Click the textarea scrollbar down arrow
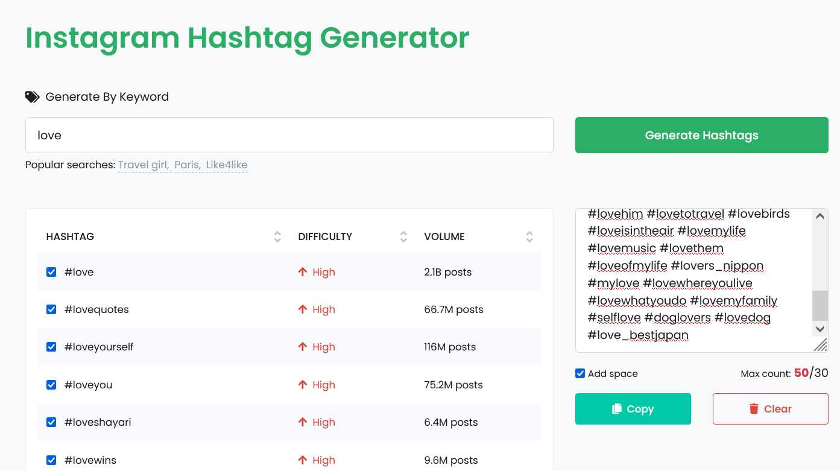This screenshot has width=840, height=471. pos(820,329)
